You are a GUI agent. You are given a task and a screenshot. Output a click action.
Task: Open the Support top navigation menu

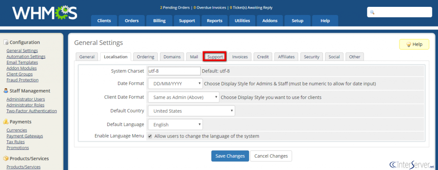click(x=187, y=21)
